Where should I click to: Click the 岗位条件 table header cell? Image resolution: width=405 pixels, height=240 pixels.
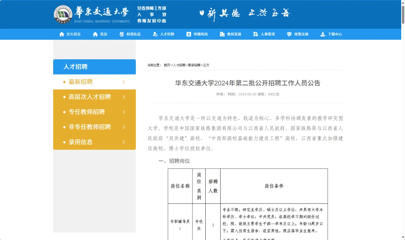tap(274, 186)
